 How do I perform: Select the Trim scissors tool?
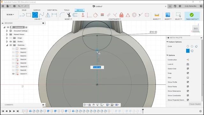click(x=69, y=15)
